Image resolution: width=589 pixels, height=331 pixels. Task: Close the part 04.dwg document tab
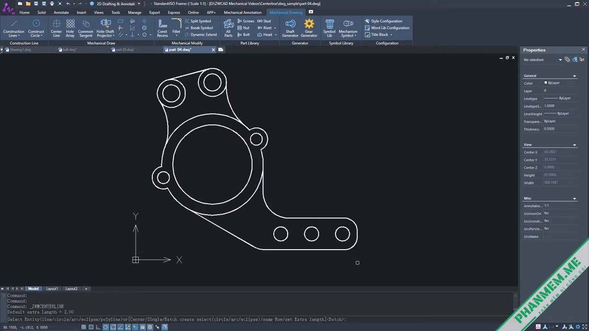[x=213, y=50]
